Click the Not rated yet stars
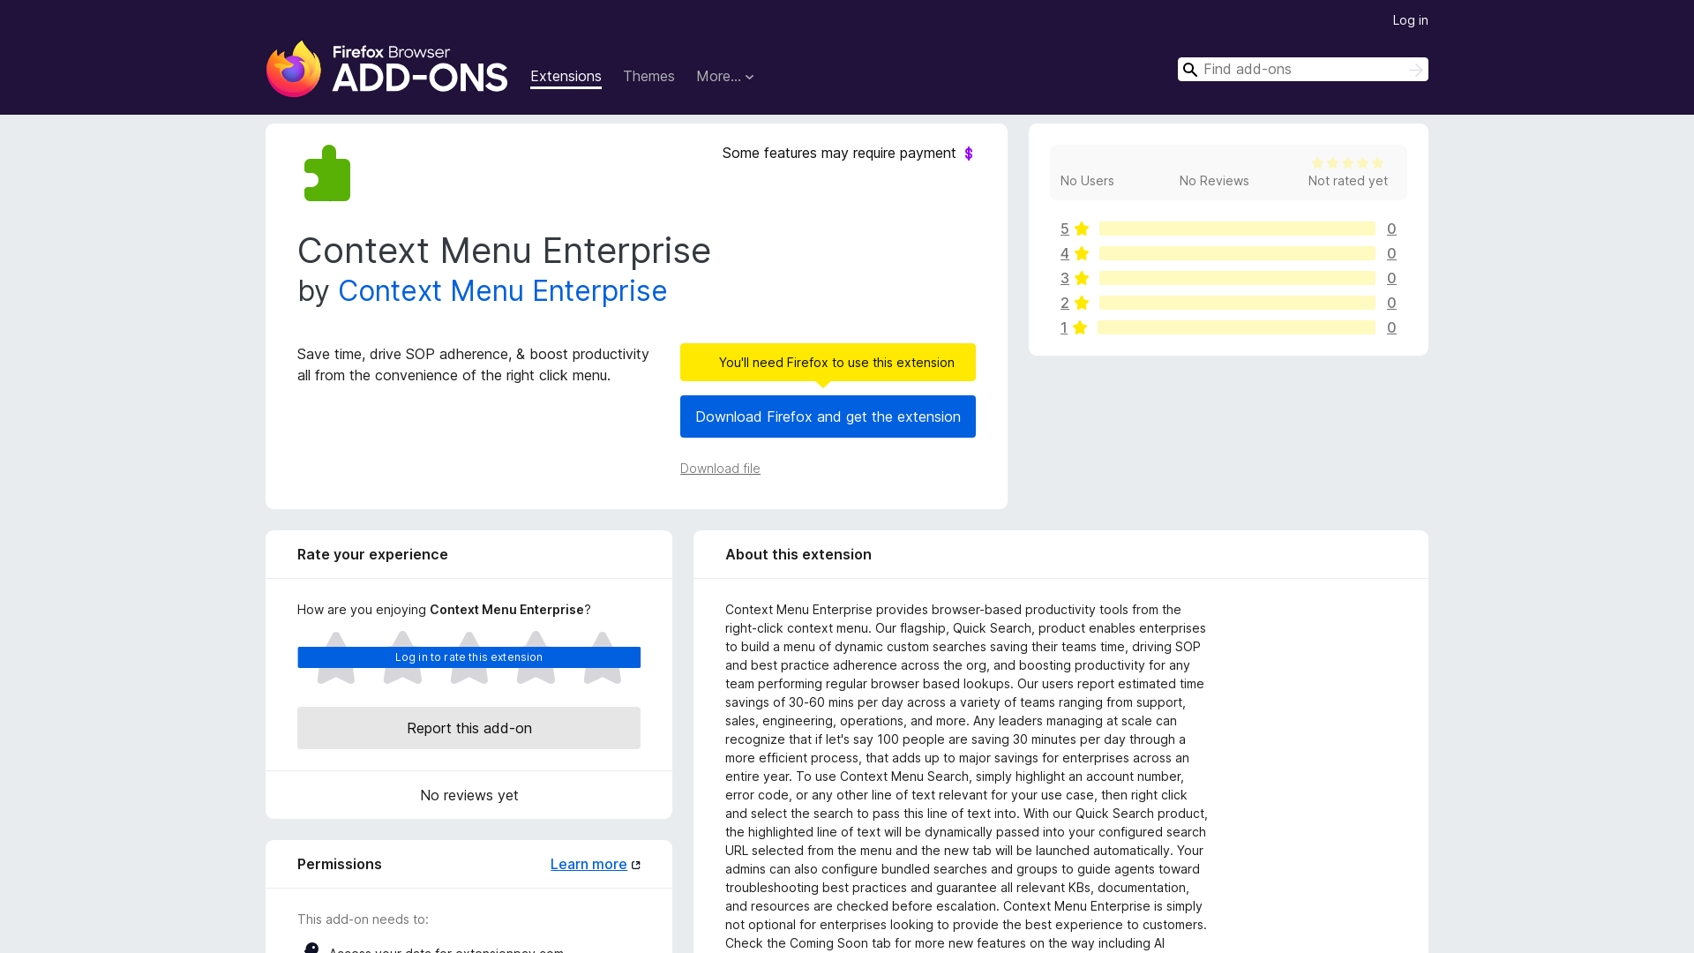Viewport: 1694px width, 953px height. [x=1347, y=163]
